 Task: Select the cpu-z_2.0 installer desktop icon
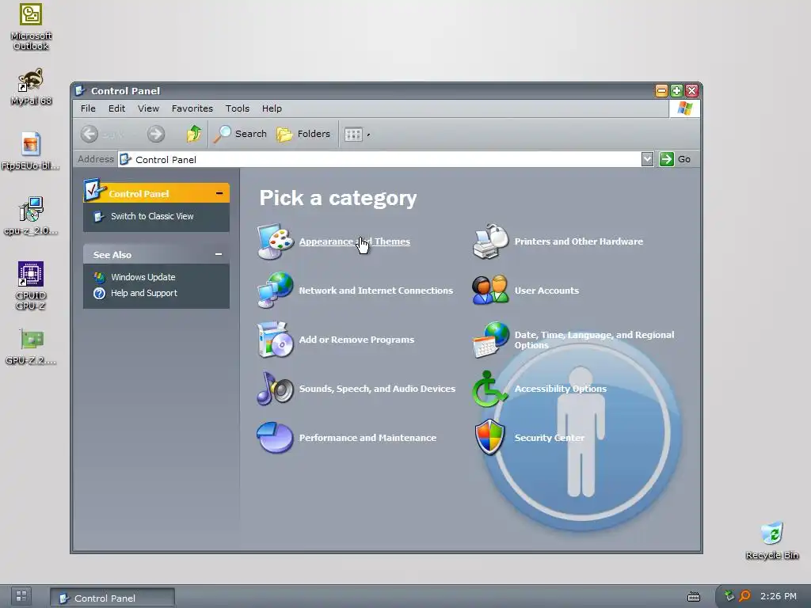click(x=31, y=216)
